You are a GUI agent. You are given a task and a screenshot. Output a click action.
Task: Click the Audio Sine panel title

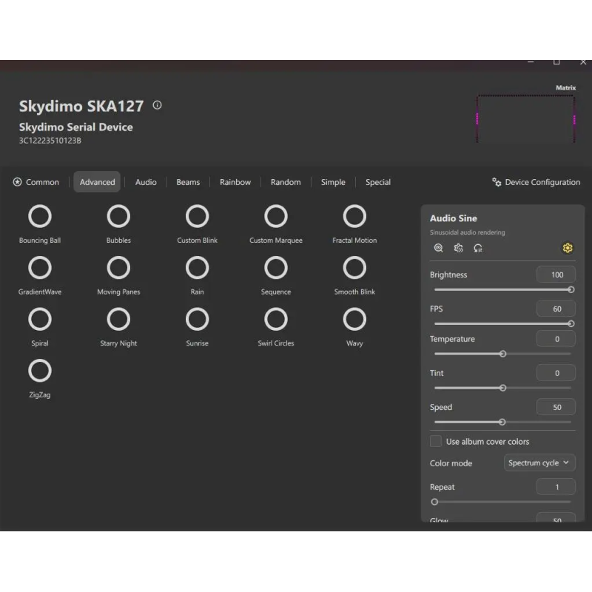453,218
